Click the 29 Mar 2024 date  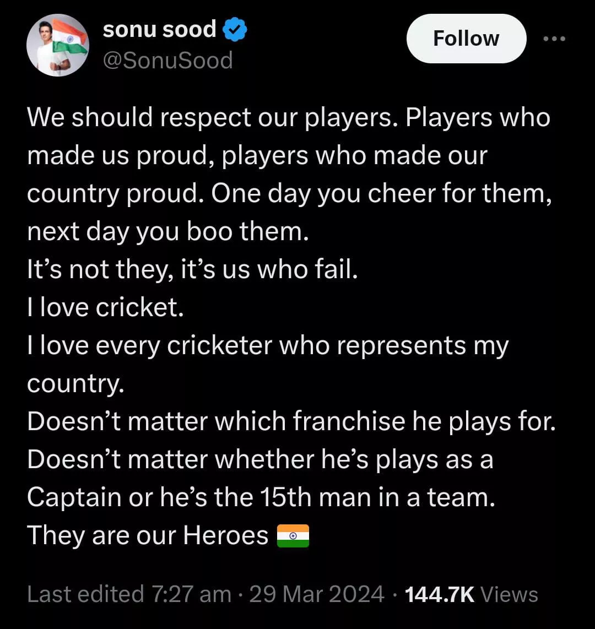pos(317,594)
